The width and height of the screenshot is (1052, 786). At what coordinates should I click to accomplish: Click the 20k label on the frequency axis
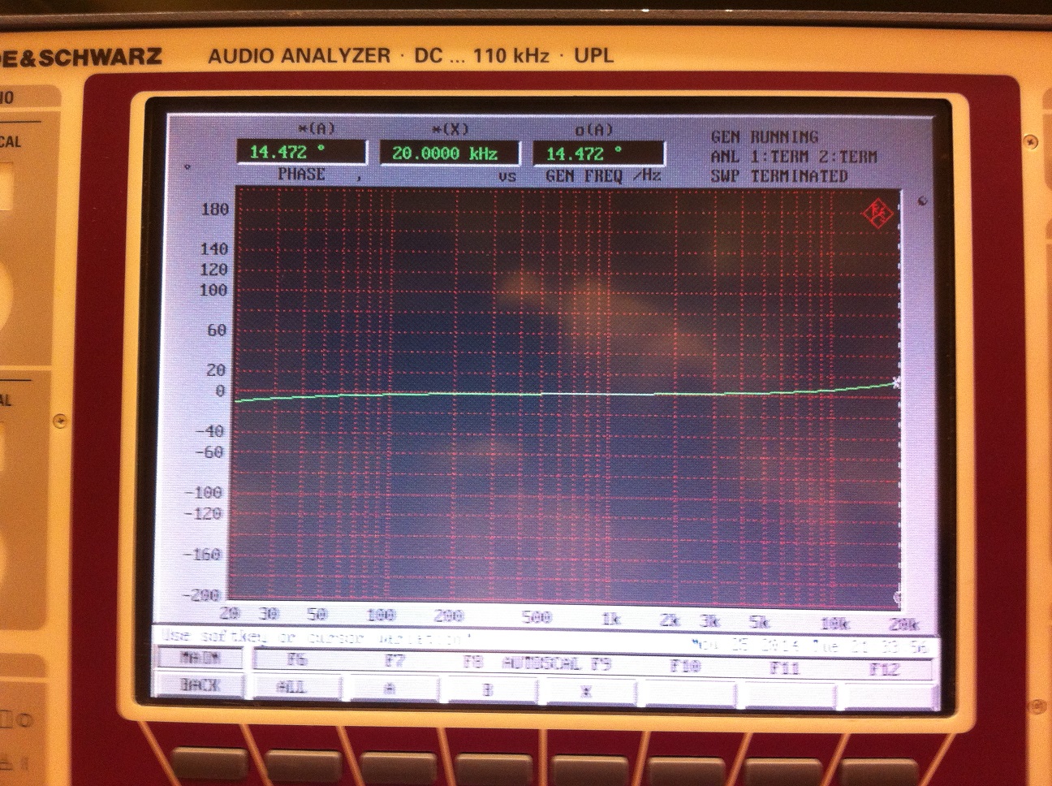(x=903, y=624)
